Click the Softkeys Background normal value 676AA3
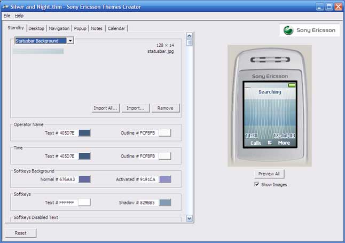 [67, 179]
